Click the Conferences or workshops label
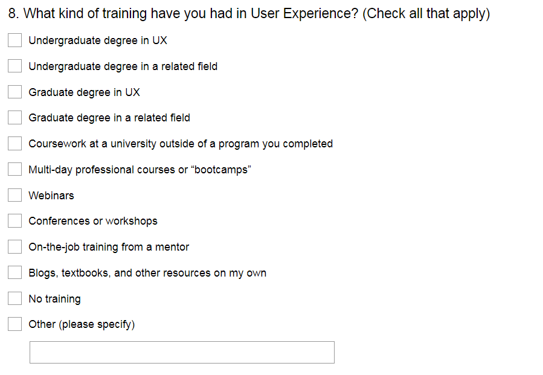 coord(93,221)
